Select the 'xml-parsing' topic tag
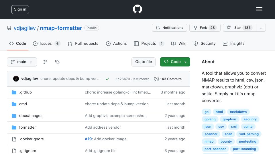The image size is (275, 154). (249, 134)
